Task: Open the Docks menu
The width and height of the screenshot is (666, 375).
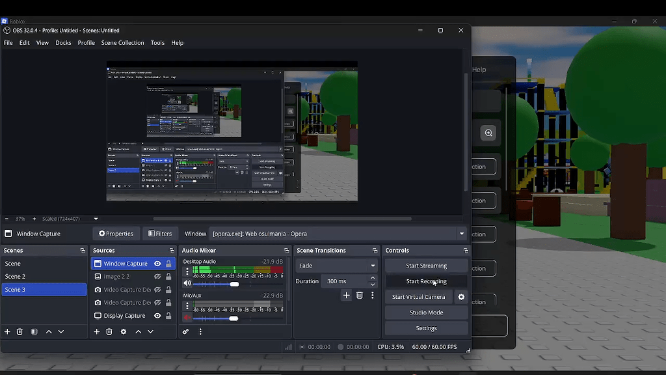Action: point(63,42)
